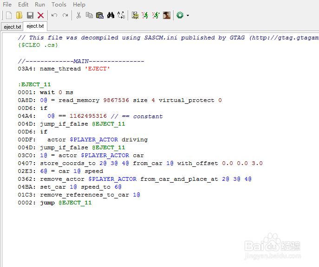Open options with the green gear icon
319x267 pixels.
click(x=180, y=15)
